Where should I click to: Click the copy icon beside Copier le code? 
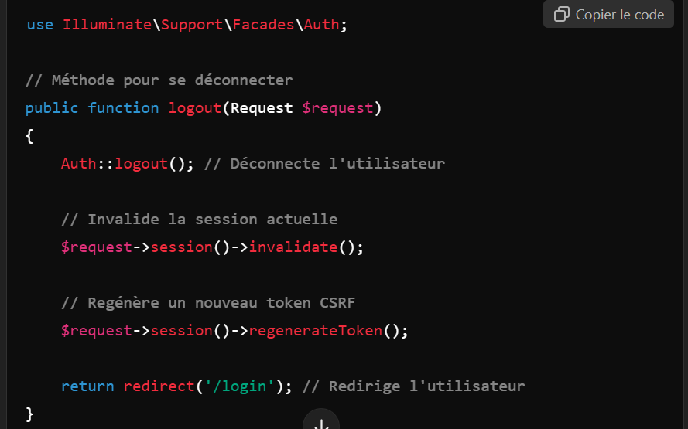[561, 15]
